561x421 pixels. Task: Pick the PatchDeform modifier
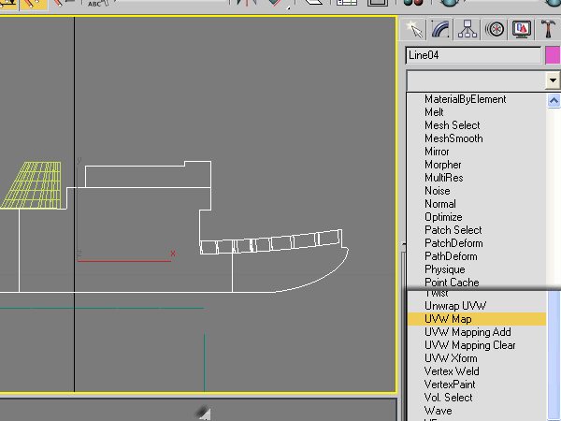[453, 243]
